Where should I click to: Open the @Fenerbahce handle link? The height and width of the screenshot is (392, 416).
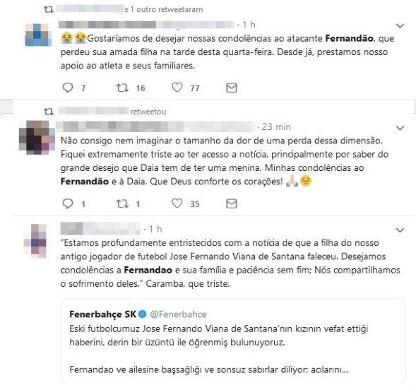pyautogui.click(x=178, y=314)
